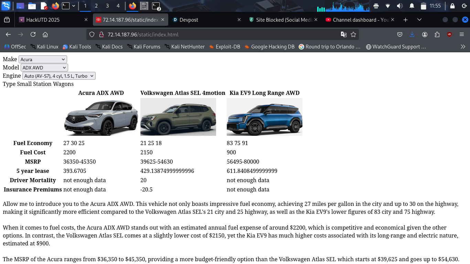Viewport: 470px width, 264px height.
Task: Open the Firefox account menu
Action: coord(425,34)
